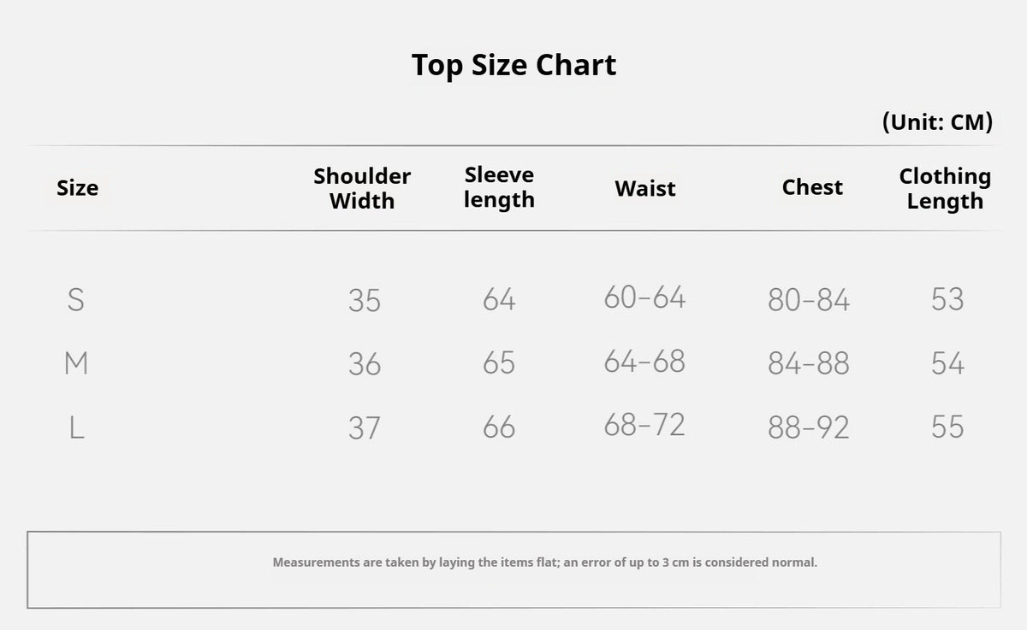Click the Clothing Length column header
1027x630 pixels.
point(945,189)
